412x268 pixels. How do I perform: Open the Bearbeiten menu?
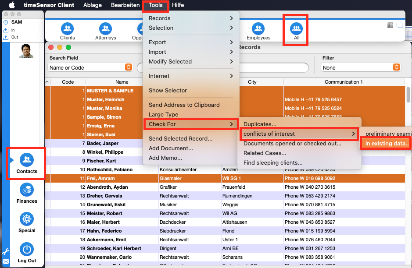coord(125,5)
